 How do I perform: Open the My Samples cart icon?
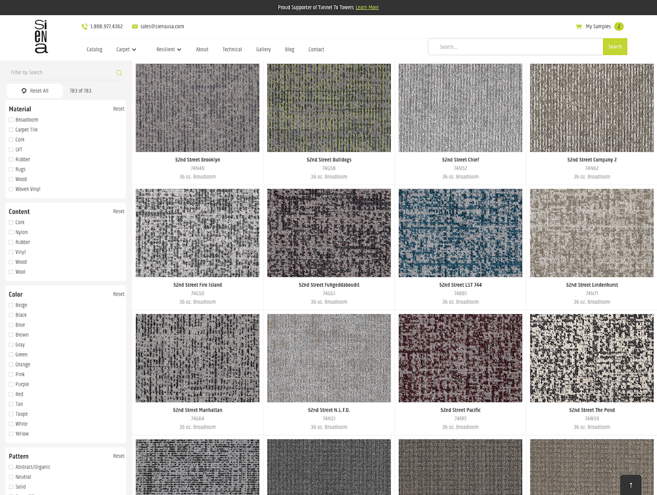(579, 26)
